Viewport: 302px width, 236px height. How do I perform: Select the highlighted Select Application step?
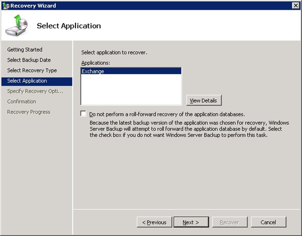pyautogui.click(x=27, y=81)
